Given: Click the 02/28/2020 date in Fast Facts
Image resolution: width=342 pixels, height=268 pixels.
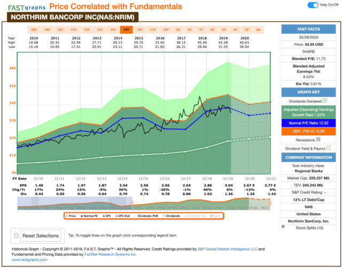Looking at the screenshot, I should 308,37.
